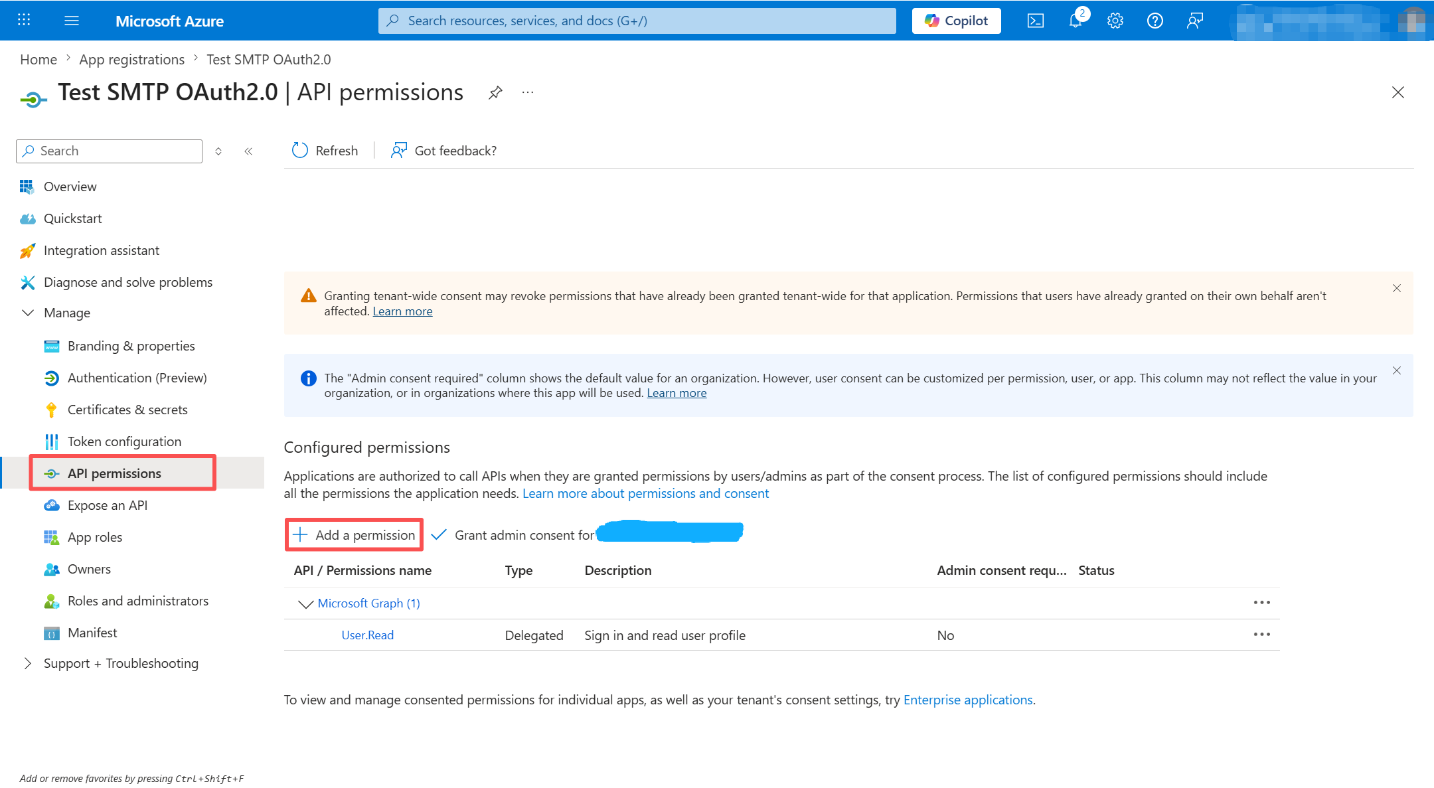Open the Manifest page
1434x788 pixels.
point(92,633)
